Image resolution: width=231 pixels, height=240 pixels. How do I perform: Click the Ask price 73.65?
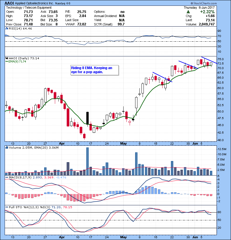click(x=53, y=12)
